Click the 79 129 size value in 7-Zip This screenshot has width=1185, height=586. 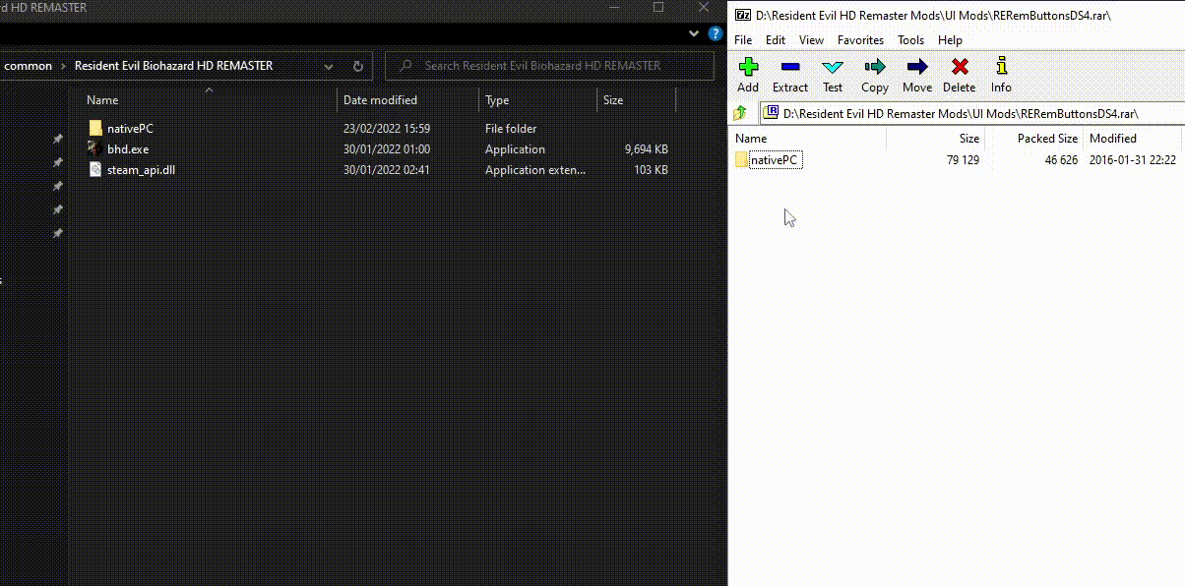point(963,159)
